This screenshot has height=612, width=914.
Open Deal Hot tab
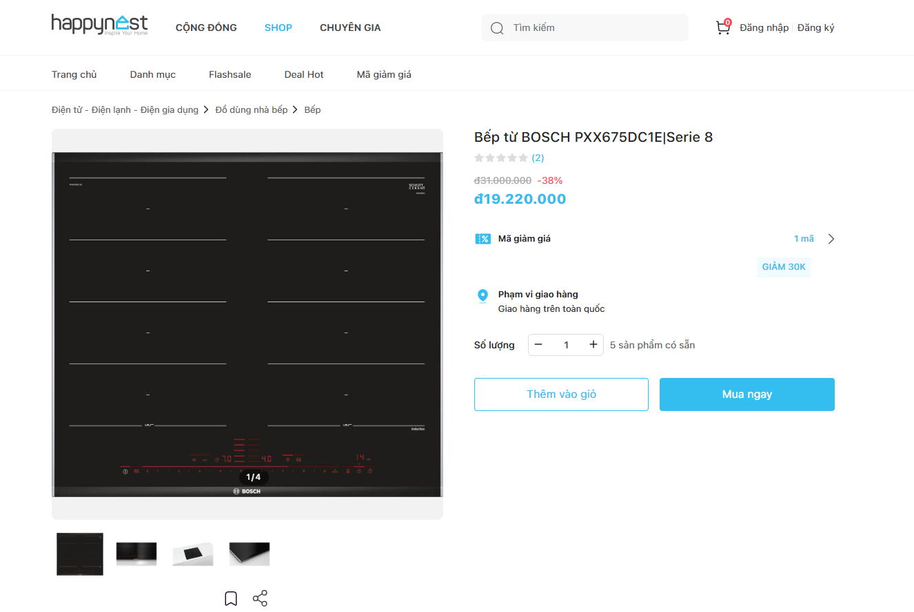pos(304,74)
